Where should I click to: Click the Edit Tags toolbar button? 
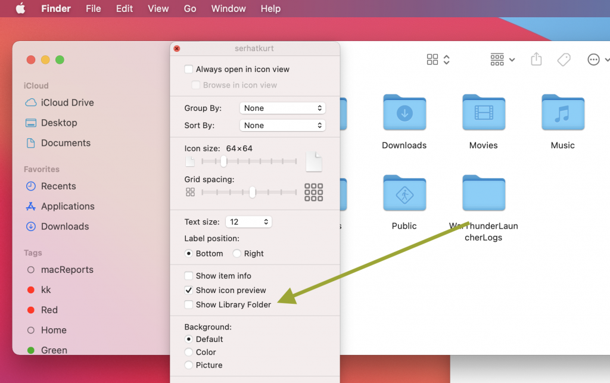coord(564,60)
